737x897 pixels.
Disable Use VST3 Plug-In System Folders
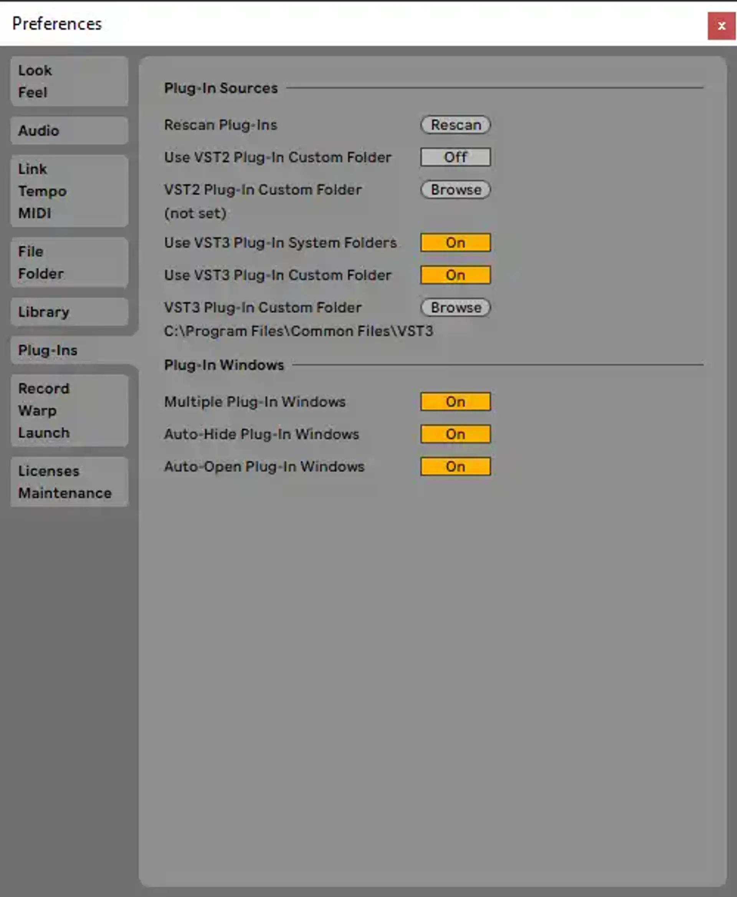(456, 243)
